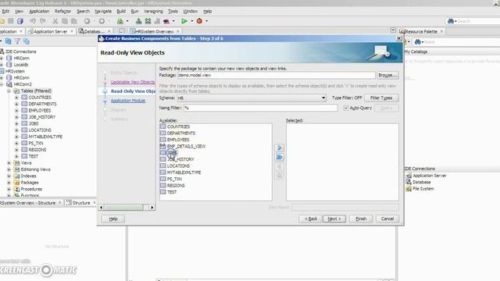
Task: Open the Application Server resource in IDE Connections
Action: 429,176
